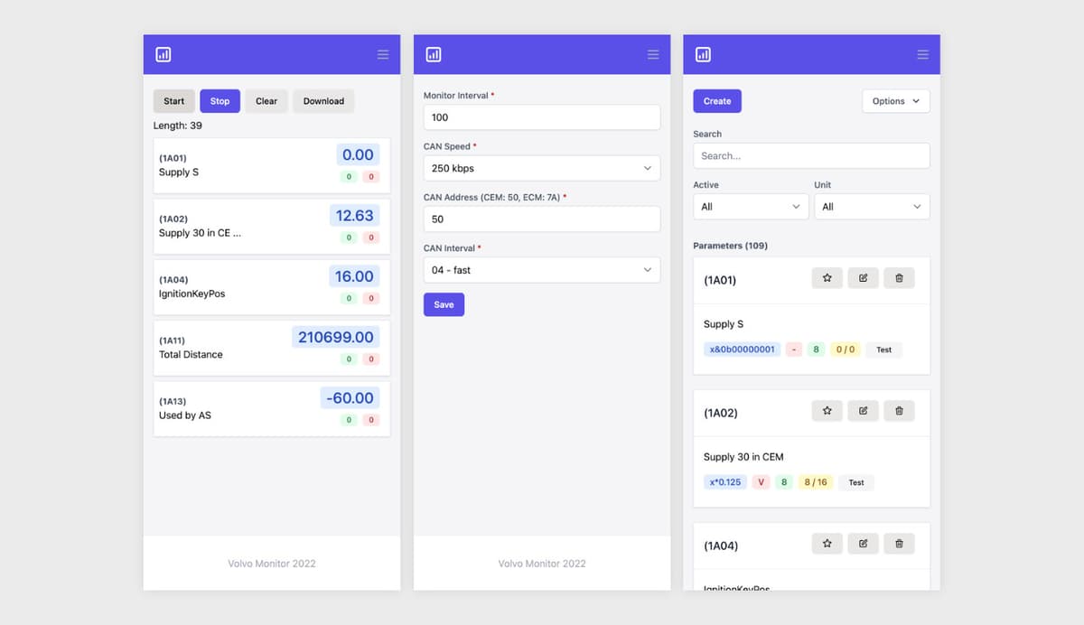This screenshot has height=625, width=1084.
Task: Click the chart logo above the Start button
Action: (x=164, y=55)
